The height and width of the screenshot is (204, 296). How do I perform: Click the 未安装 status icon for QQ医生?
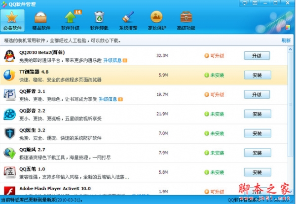(207, 133)
